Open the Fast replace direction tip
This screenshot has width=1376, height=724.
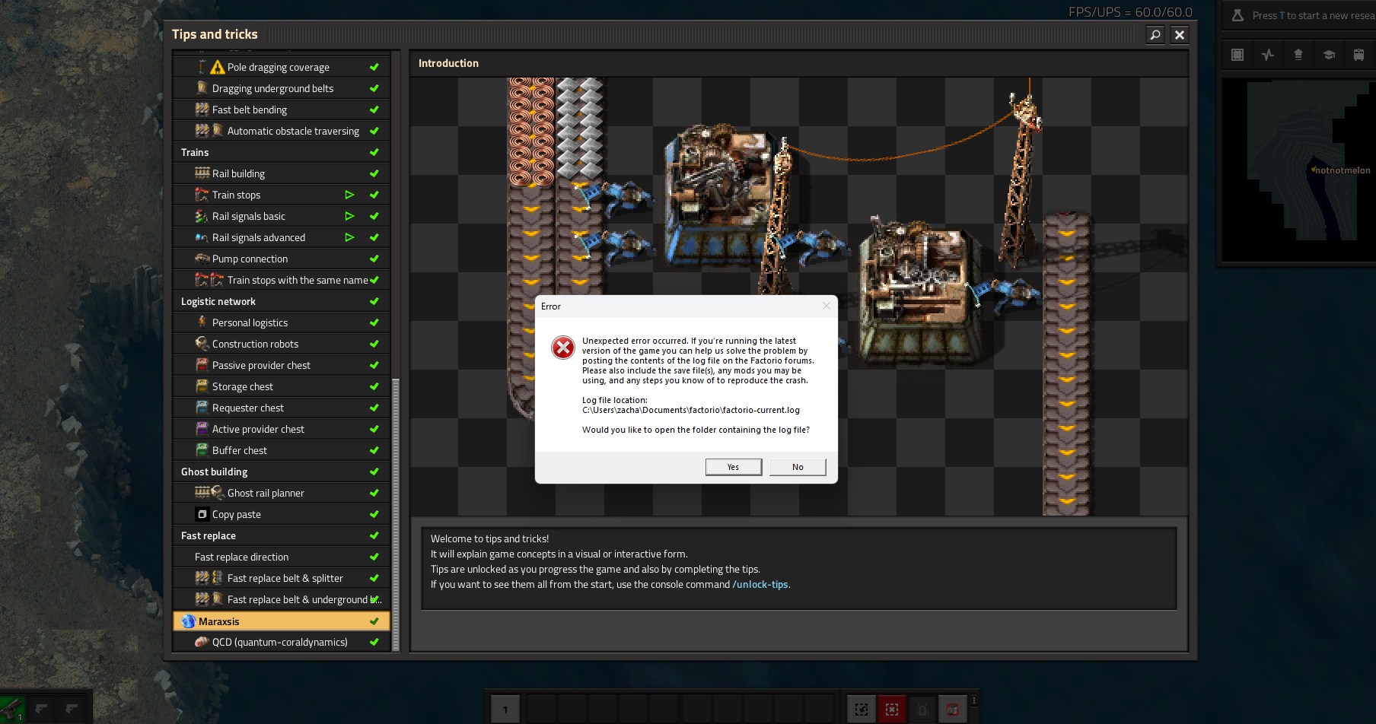pos(282,557)
